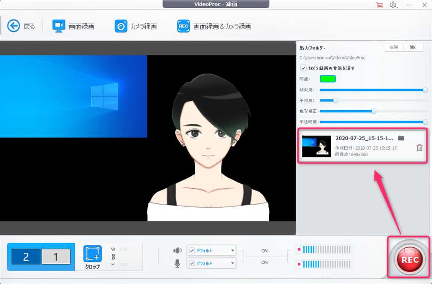Open recording's folder icon beside filename
The width and height of the screenshot is (432, 284).
point(401,138)
